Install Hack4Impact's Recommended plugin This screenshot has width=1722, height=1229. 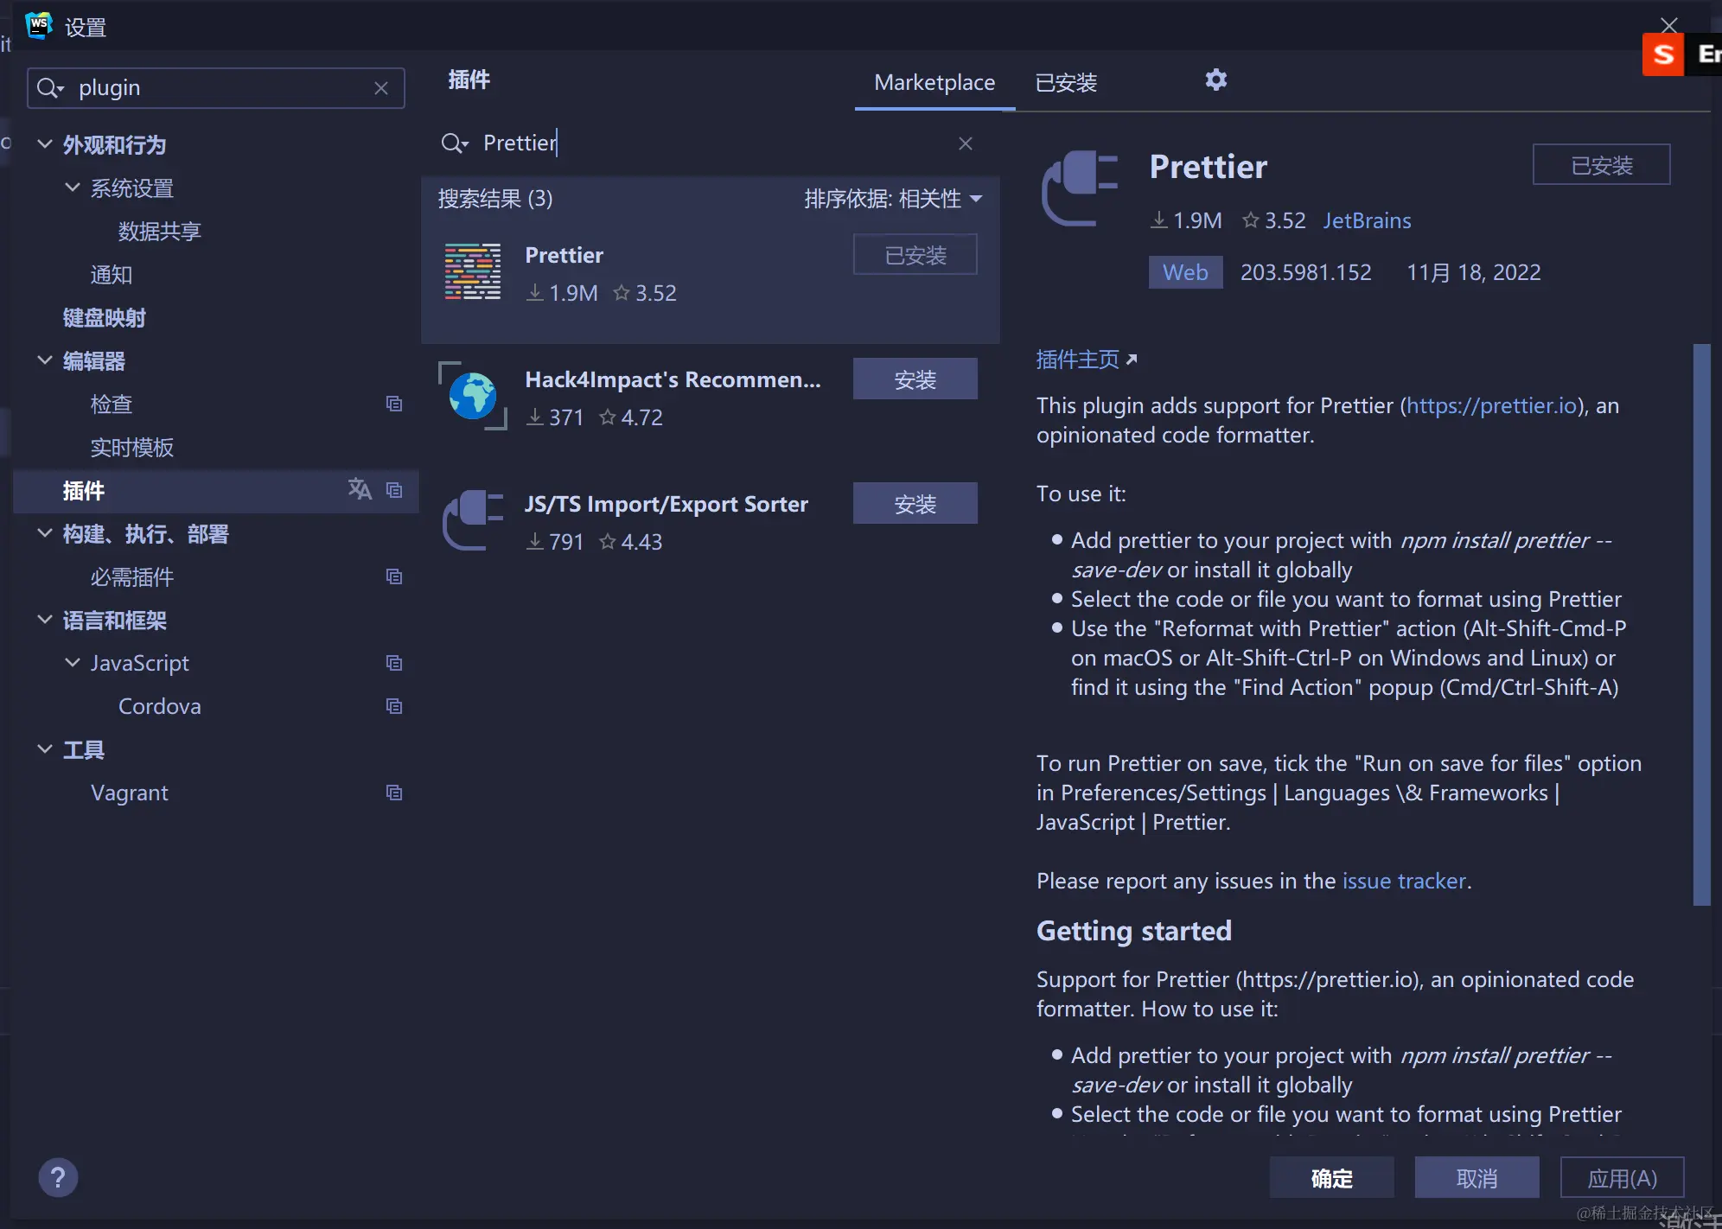(x=915, y=379)
